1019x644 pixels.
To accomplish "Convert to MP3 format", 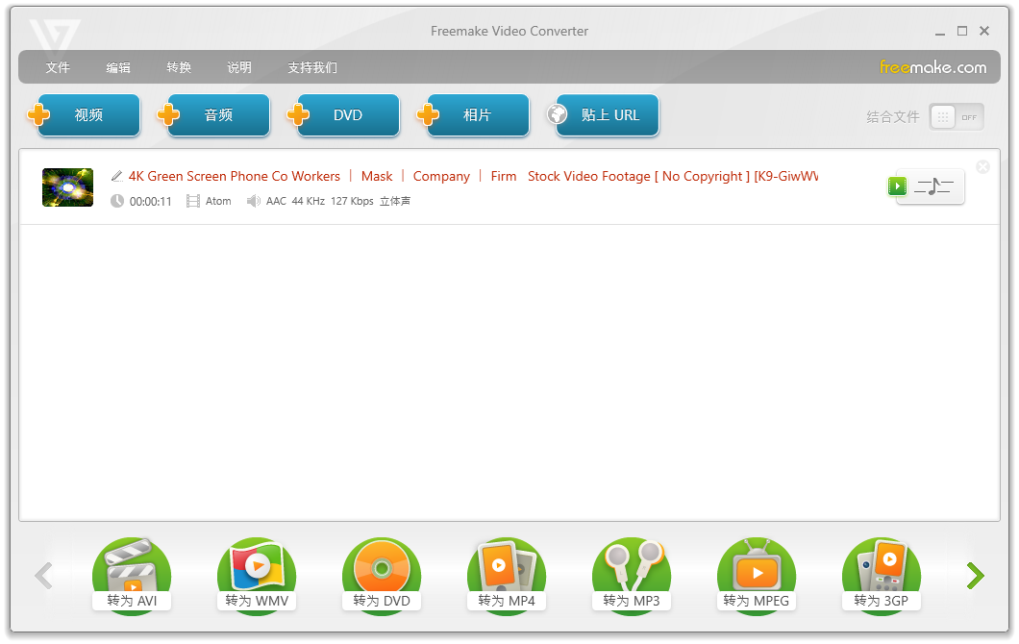I will (631, 576).
